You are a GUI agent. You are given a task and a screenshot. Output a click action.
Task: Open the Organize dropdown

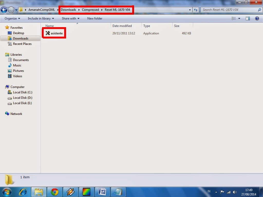(x=12, y=18)
